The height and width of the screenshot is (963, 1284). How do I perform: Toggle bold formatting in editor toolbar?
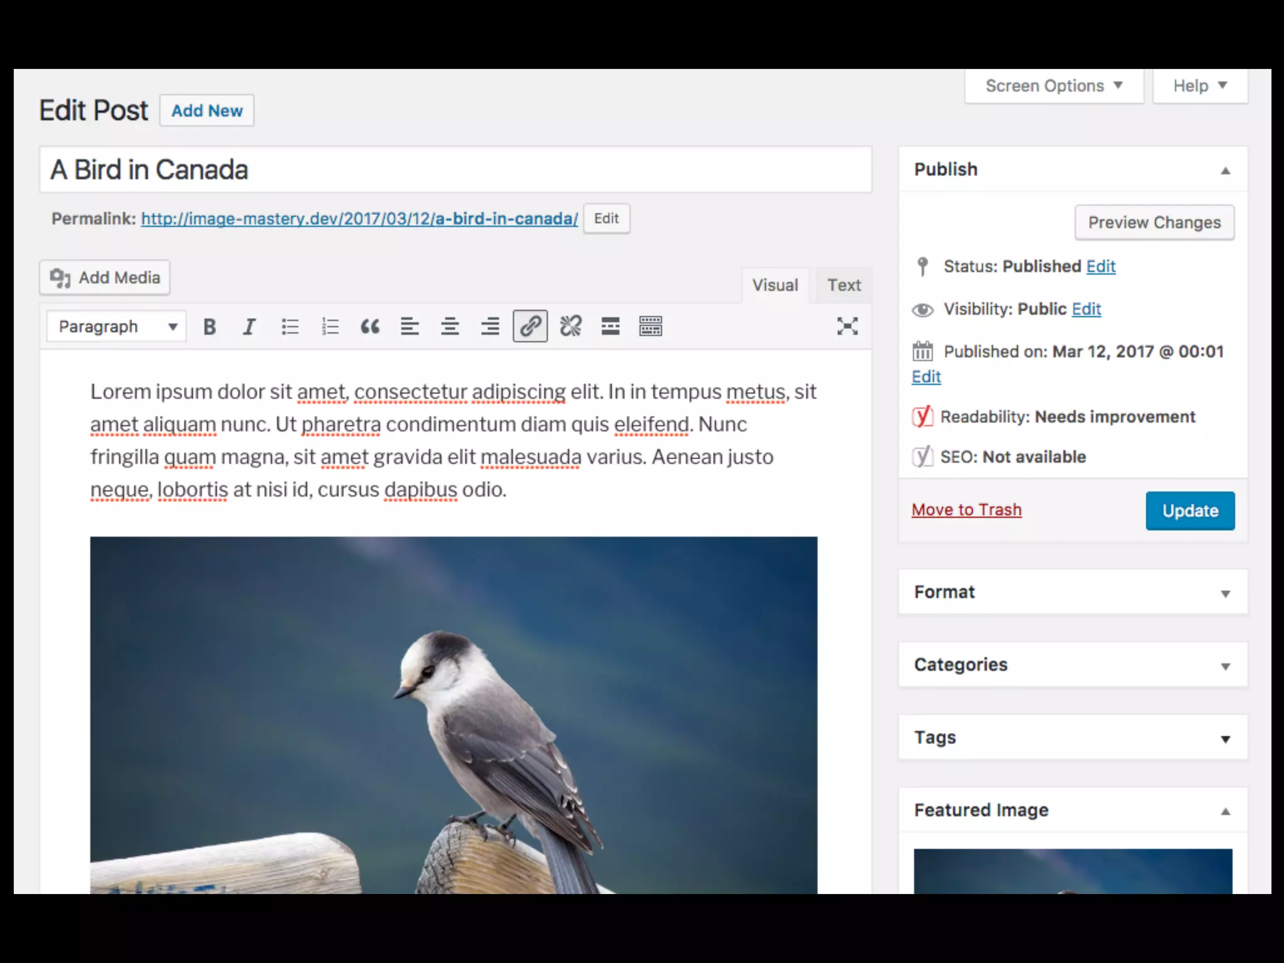pos(209,327)
